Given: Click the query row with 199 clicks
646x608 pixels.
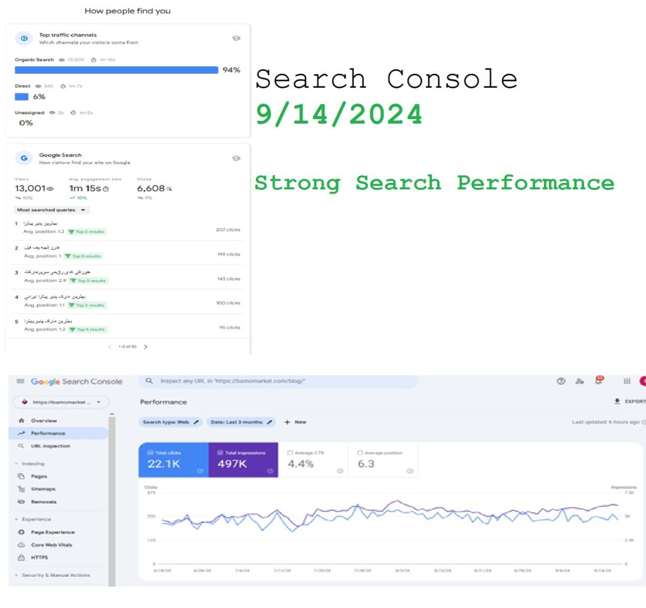Looking at the screenshot, I should pyautogui.click(x=127, y=252).
